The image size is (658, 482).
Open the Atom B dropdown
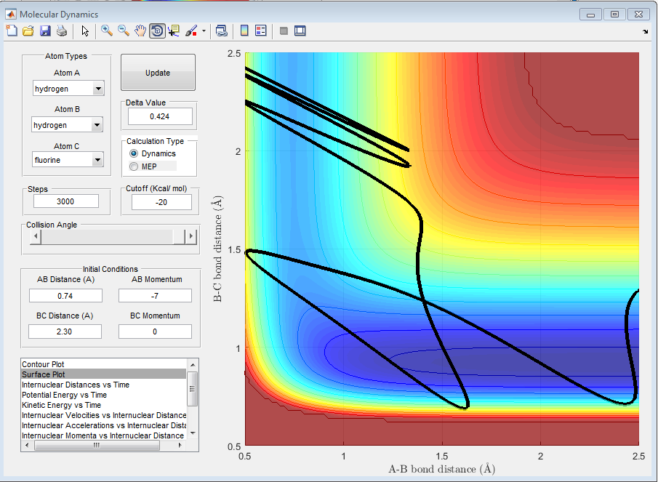97,125
